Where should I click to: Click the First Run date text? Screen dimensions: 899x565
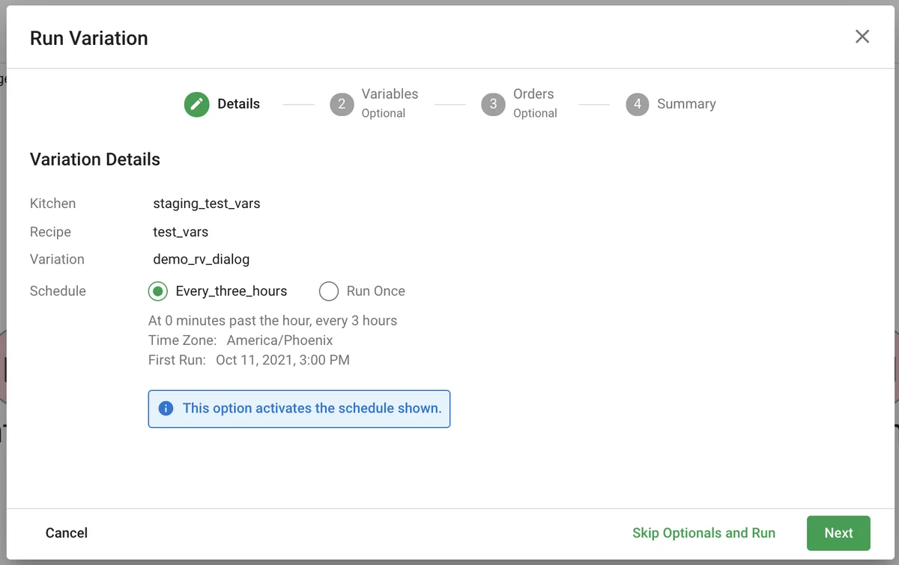tap(282, 360)
